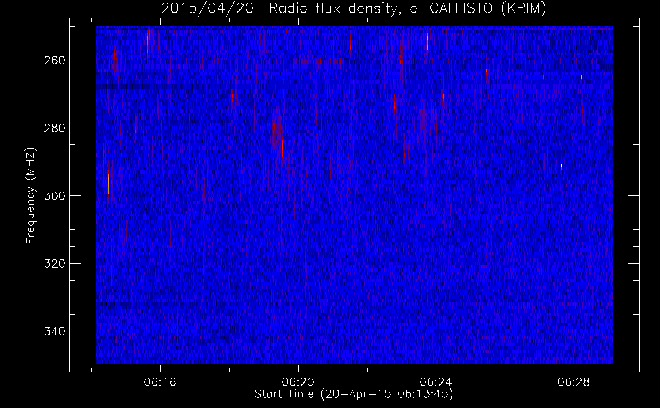The height and width of the screenshot is (408, 660).
Task: Click the 280 frequency tick label
Action: point(54,128)
